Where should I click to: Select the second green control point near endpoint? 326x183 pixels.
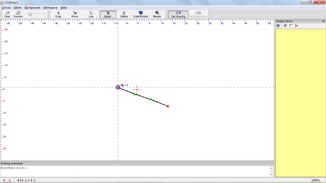coord(151,99)
